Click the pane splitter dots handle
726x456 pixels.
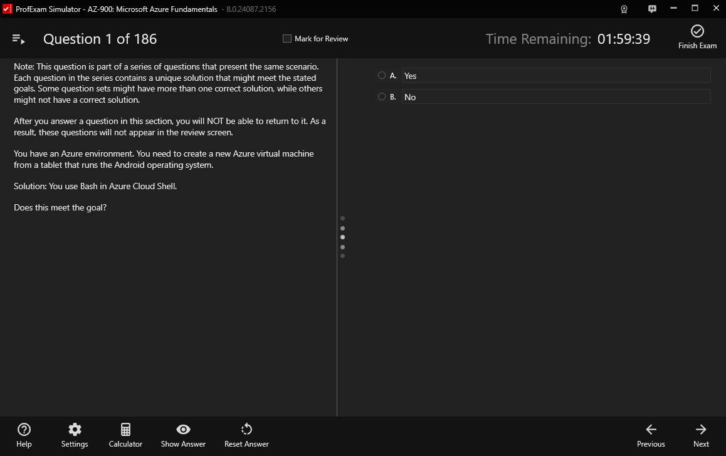pyautogui.click(x=343, y=237)
